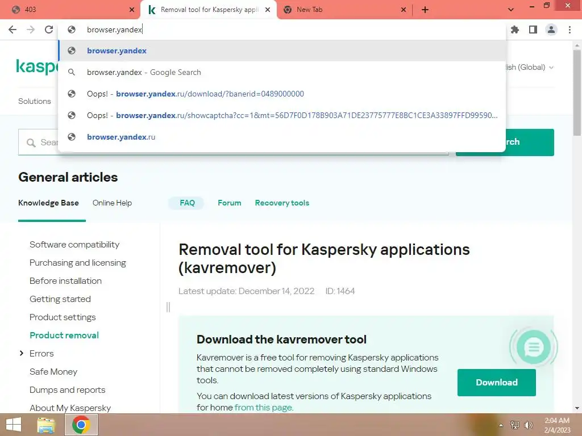Open the Windows Start button
Image resolution: width=582 pixels, height=436 pixels.
[x=14, y=425]
